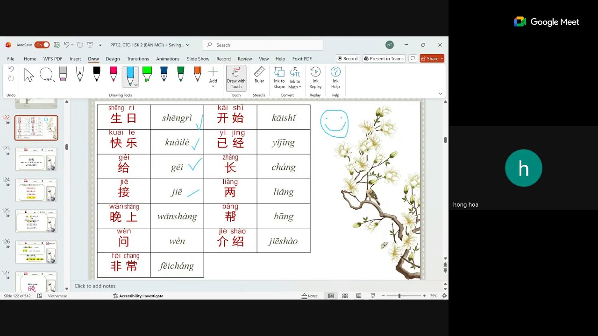
Task: Open the Insert tab
Action: click(x=75, y=59)
